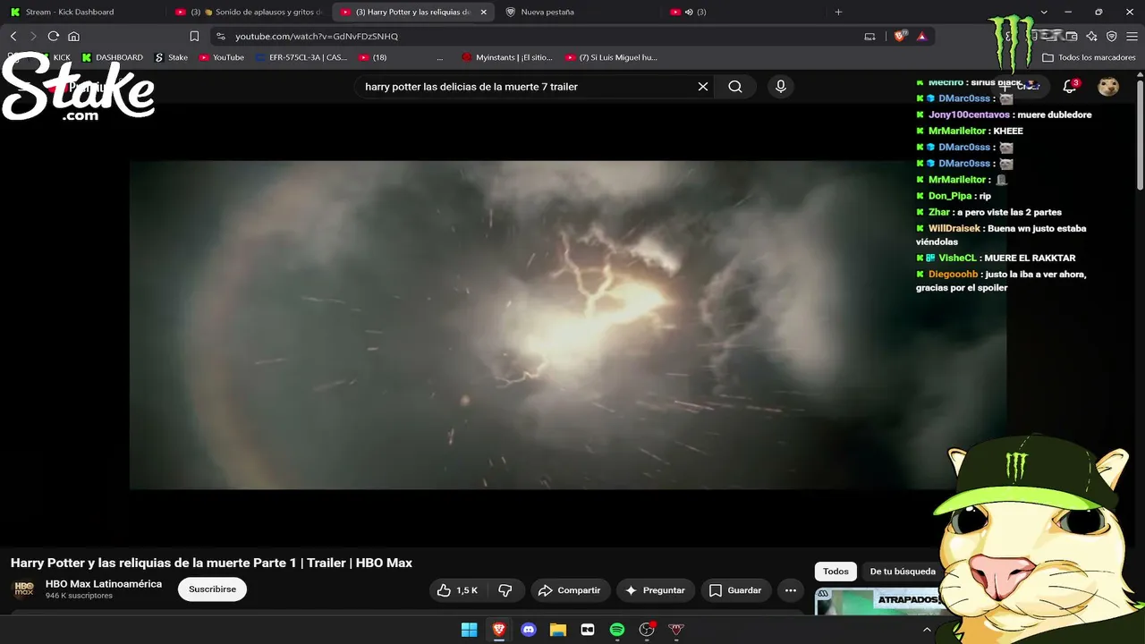Image resolution: width=1145 pixels, height=644 pixels.
Task: Go back to the previous page
Action: coord(13,36)
